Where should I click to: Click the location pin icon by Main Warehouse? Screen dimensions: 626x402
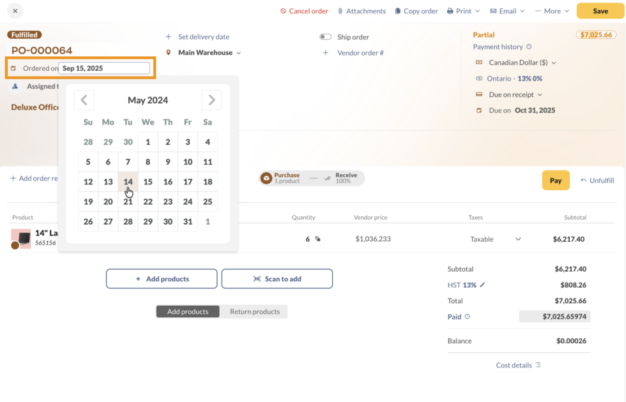click(169, 52)
